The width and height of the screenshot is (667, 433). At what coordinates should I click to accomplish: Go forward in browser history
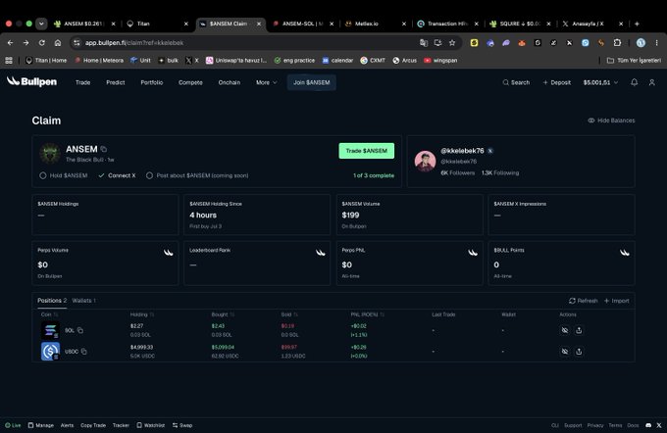26,42
